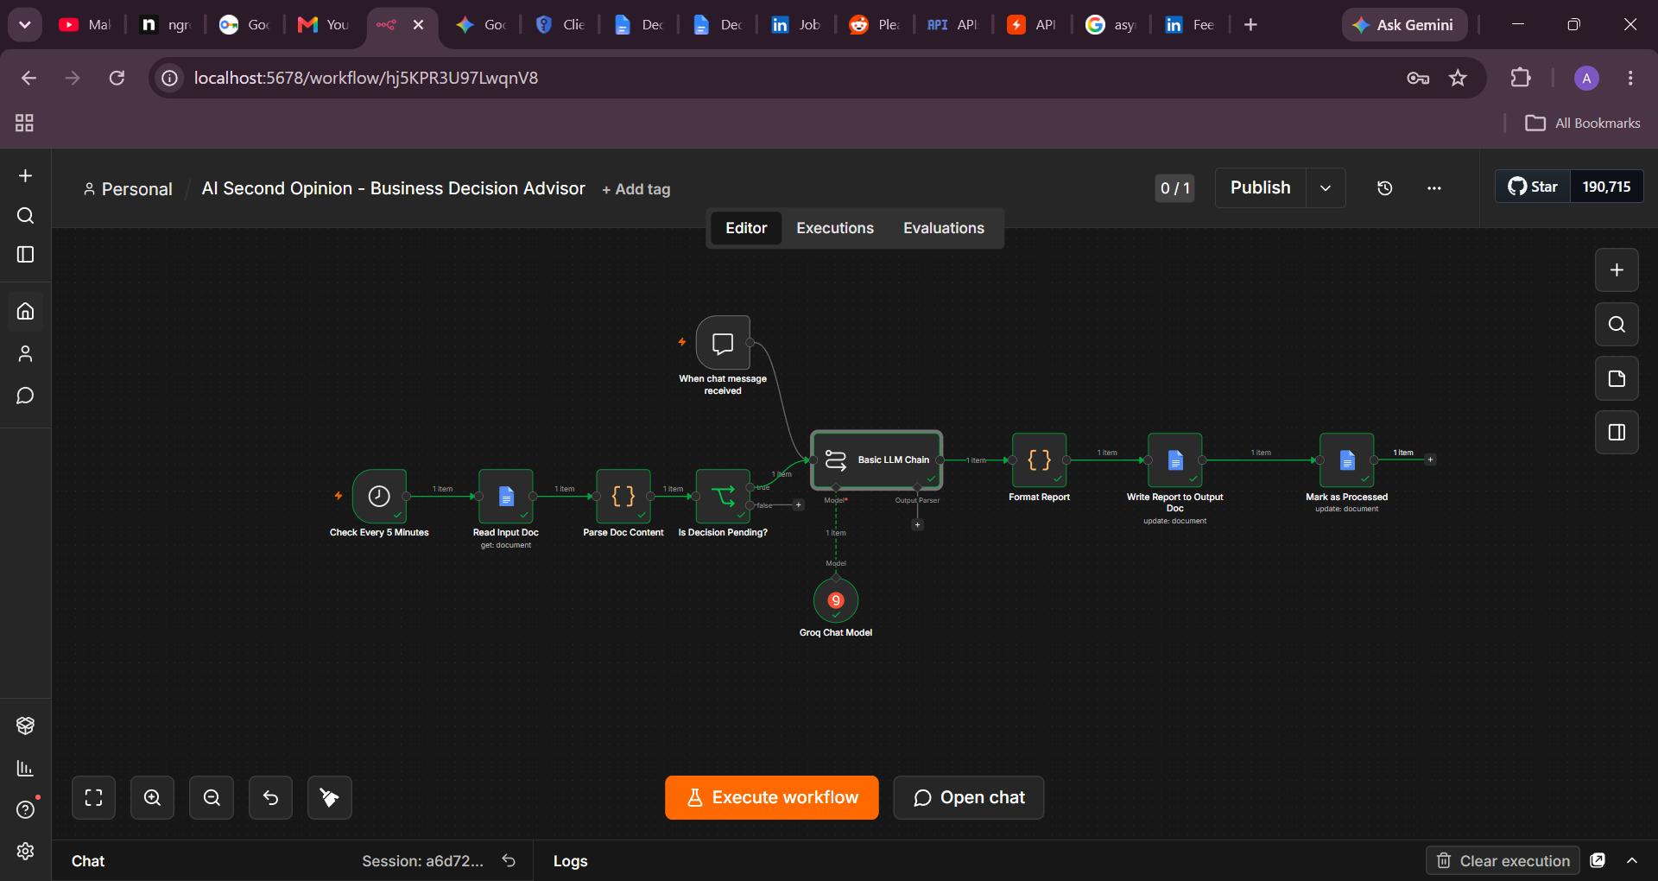
Task: Create new item with sidebar plus icon
Action: coord(25,176)
